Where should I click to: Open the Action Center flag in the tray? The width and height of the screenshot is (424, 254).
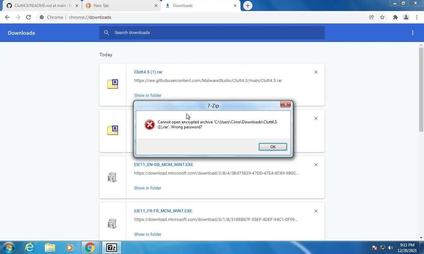coord(375,247)
